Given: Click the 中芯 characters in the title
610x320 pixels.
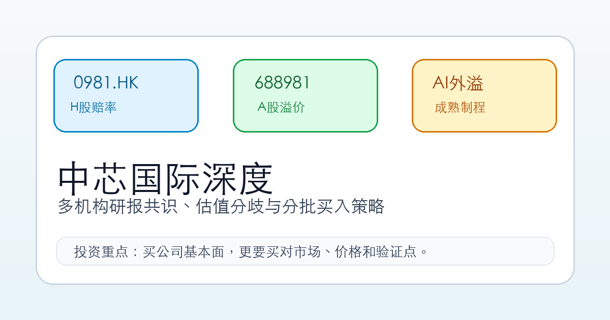Looking at the screenshot, I should (94, 179).
